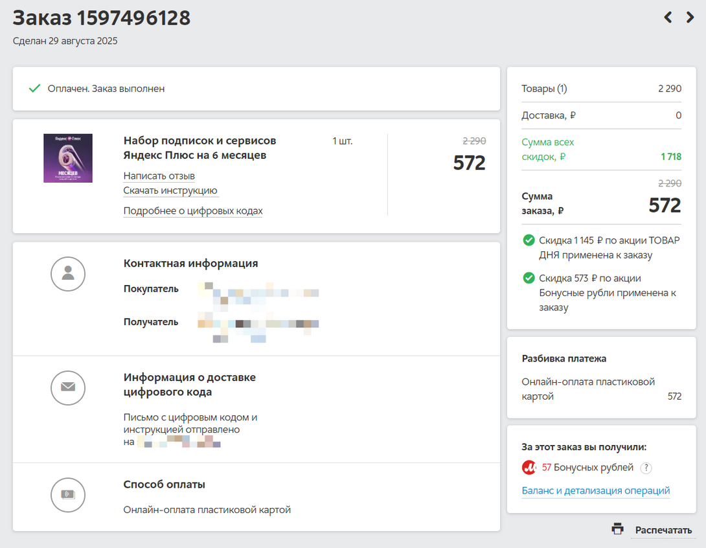The height and width of the screenshot is (548, 706).
Task: Click the payment method card icon
Action: pos(68,495)
